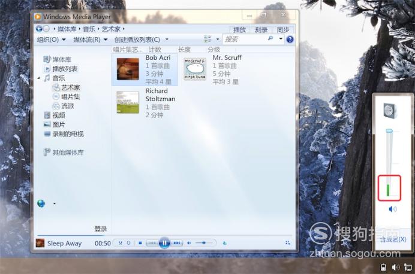Click the online stores globe icon
The width and height of the screenshot is (415, 274).
(41, 203)
